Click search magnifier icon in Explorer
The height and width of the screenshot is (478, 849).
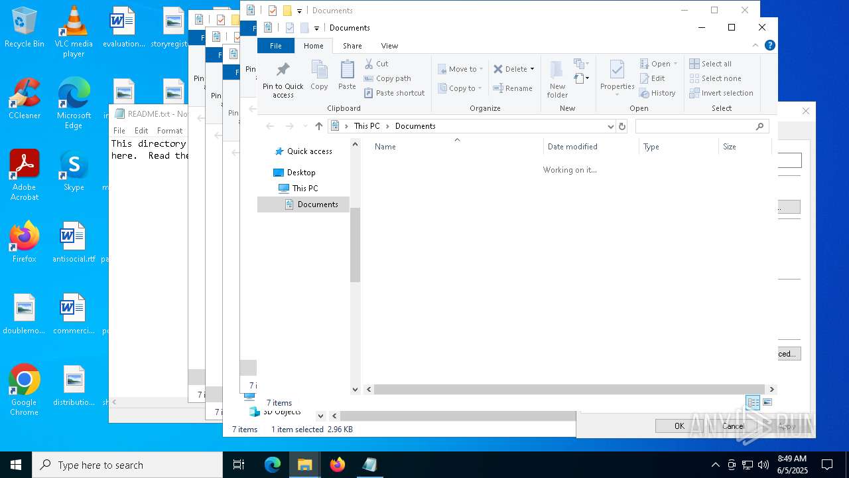click(760, 126)
